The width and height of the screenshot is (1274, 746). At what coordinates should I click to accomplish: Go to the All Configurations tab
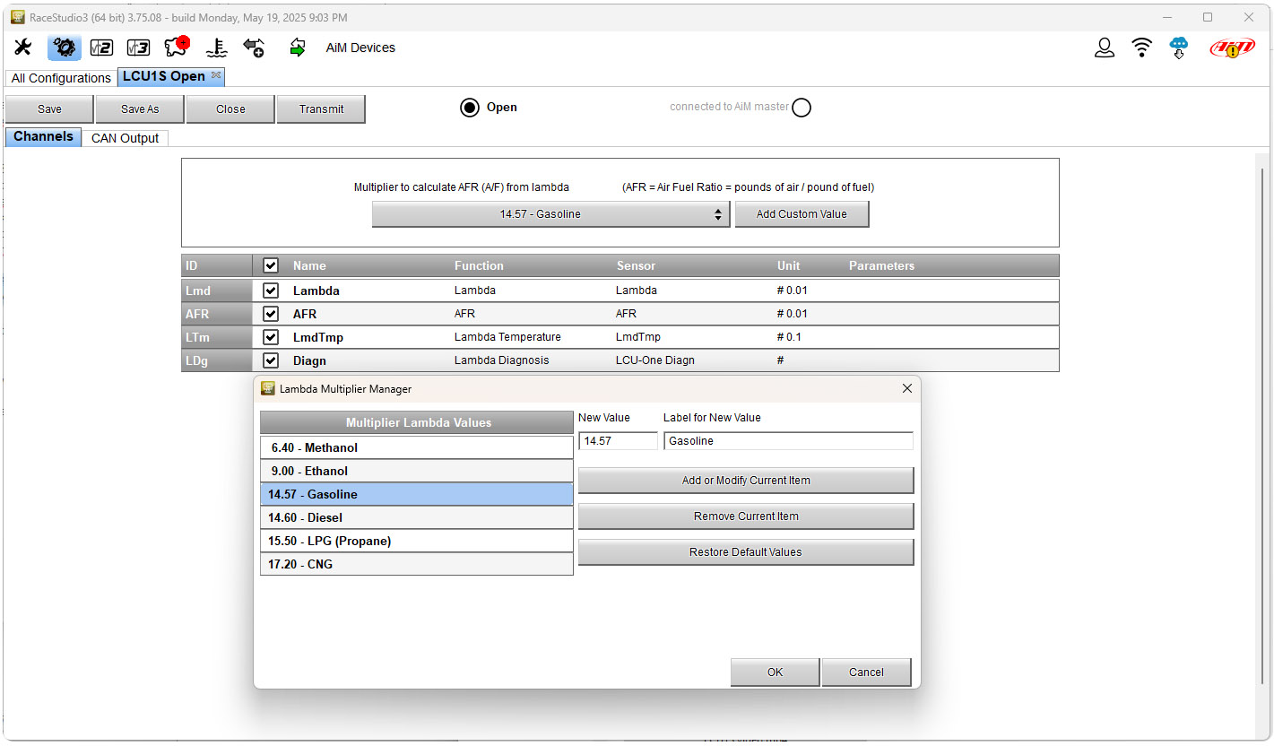[61, 78]
